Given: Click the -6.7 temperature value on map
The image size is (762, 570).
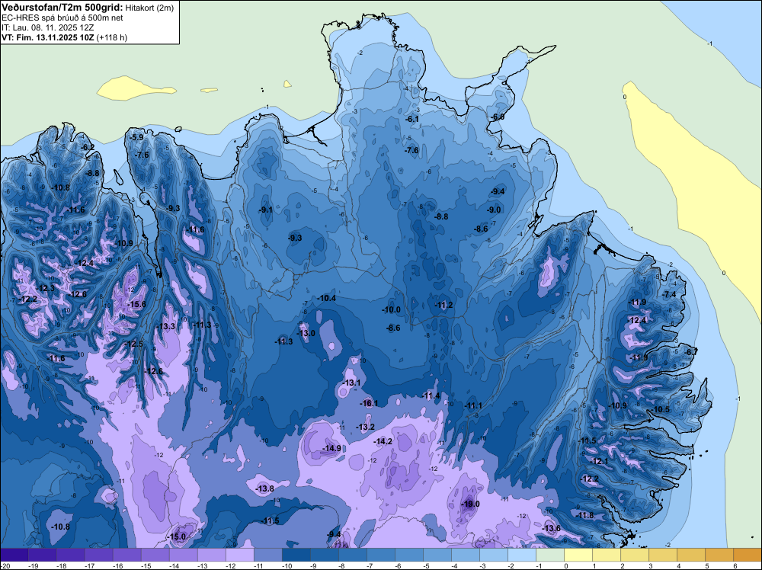Looking at the screenshot, I should tap(691, 352).
